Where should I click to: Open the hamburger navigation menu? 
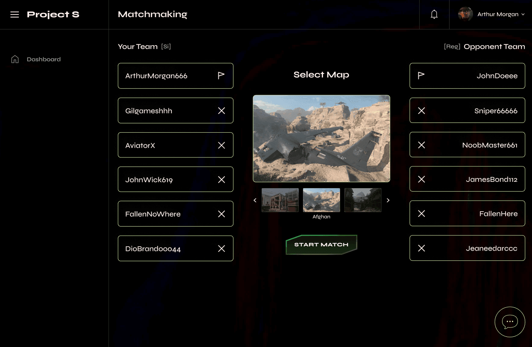(x=15, y=14)
